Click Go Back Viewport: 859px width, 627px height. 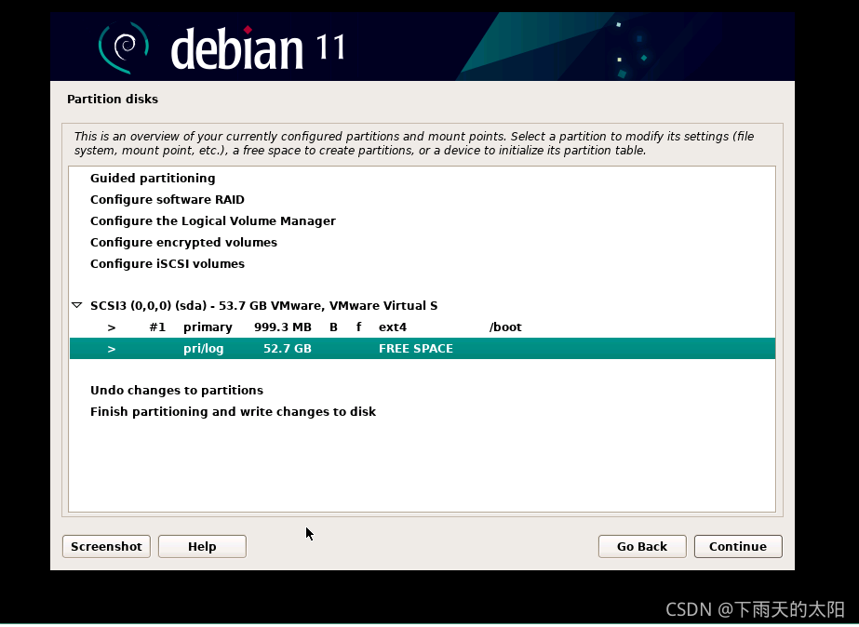[641, 546]
